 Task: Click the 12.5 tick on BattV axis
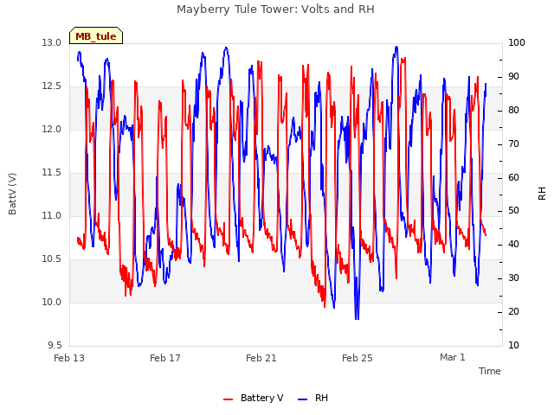52,86
